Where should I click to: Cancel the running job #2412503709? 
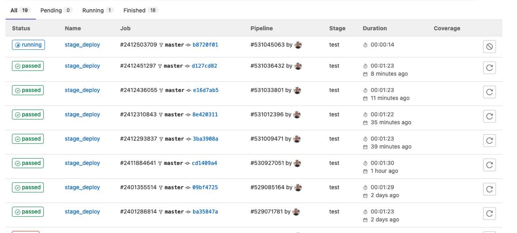(489, 47)
